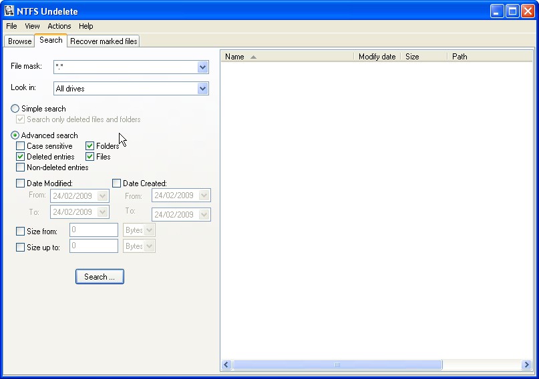Click the Search ... button
539x379 pixels.
pos(100,277)
